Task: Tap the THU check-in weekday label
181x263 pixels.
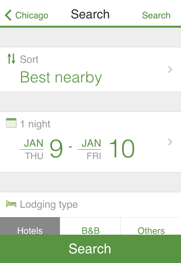Action: [x=34, y=156]
